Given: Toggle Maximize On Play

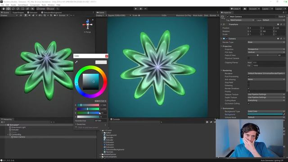Looking at the screenshot, I should 183,15.
